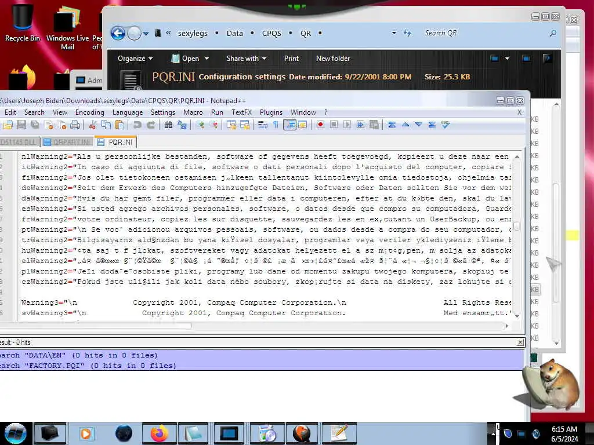Click the Find binoculars icon
The image size is (594, 445).
click(x=169, y=125)
